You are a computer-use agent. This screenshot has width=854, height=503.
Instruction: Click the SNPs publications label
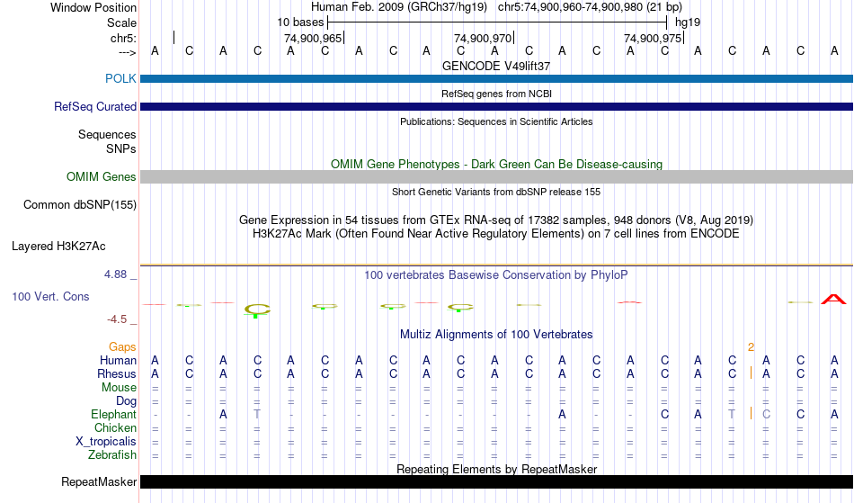[121, 148]
